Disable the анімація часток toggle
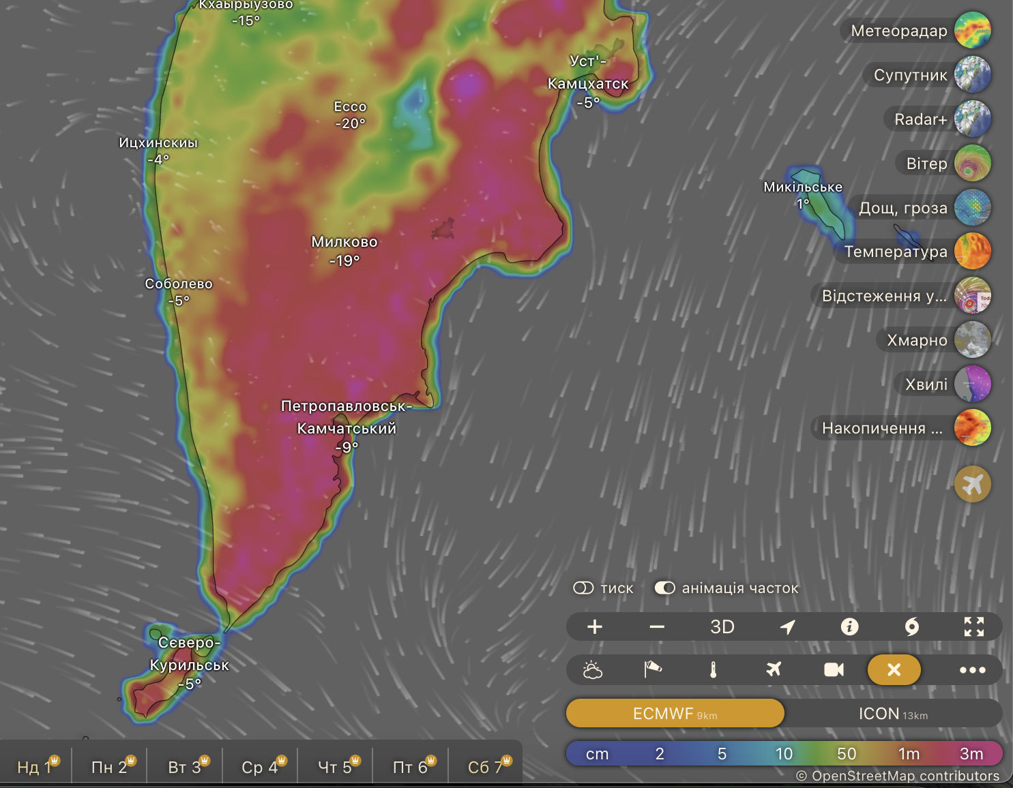The width and height of the screenshot is (1013, 788). pyautogui.click(x=664, y=588)
